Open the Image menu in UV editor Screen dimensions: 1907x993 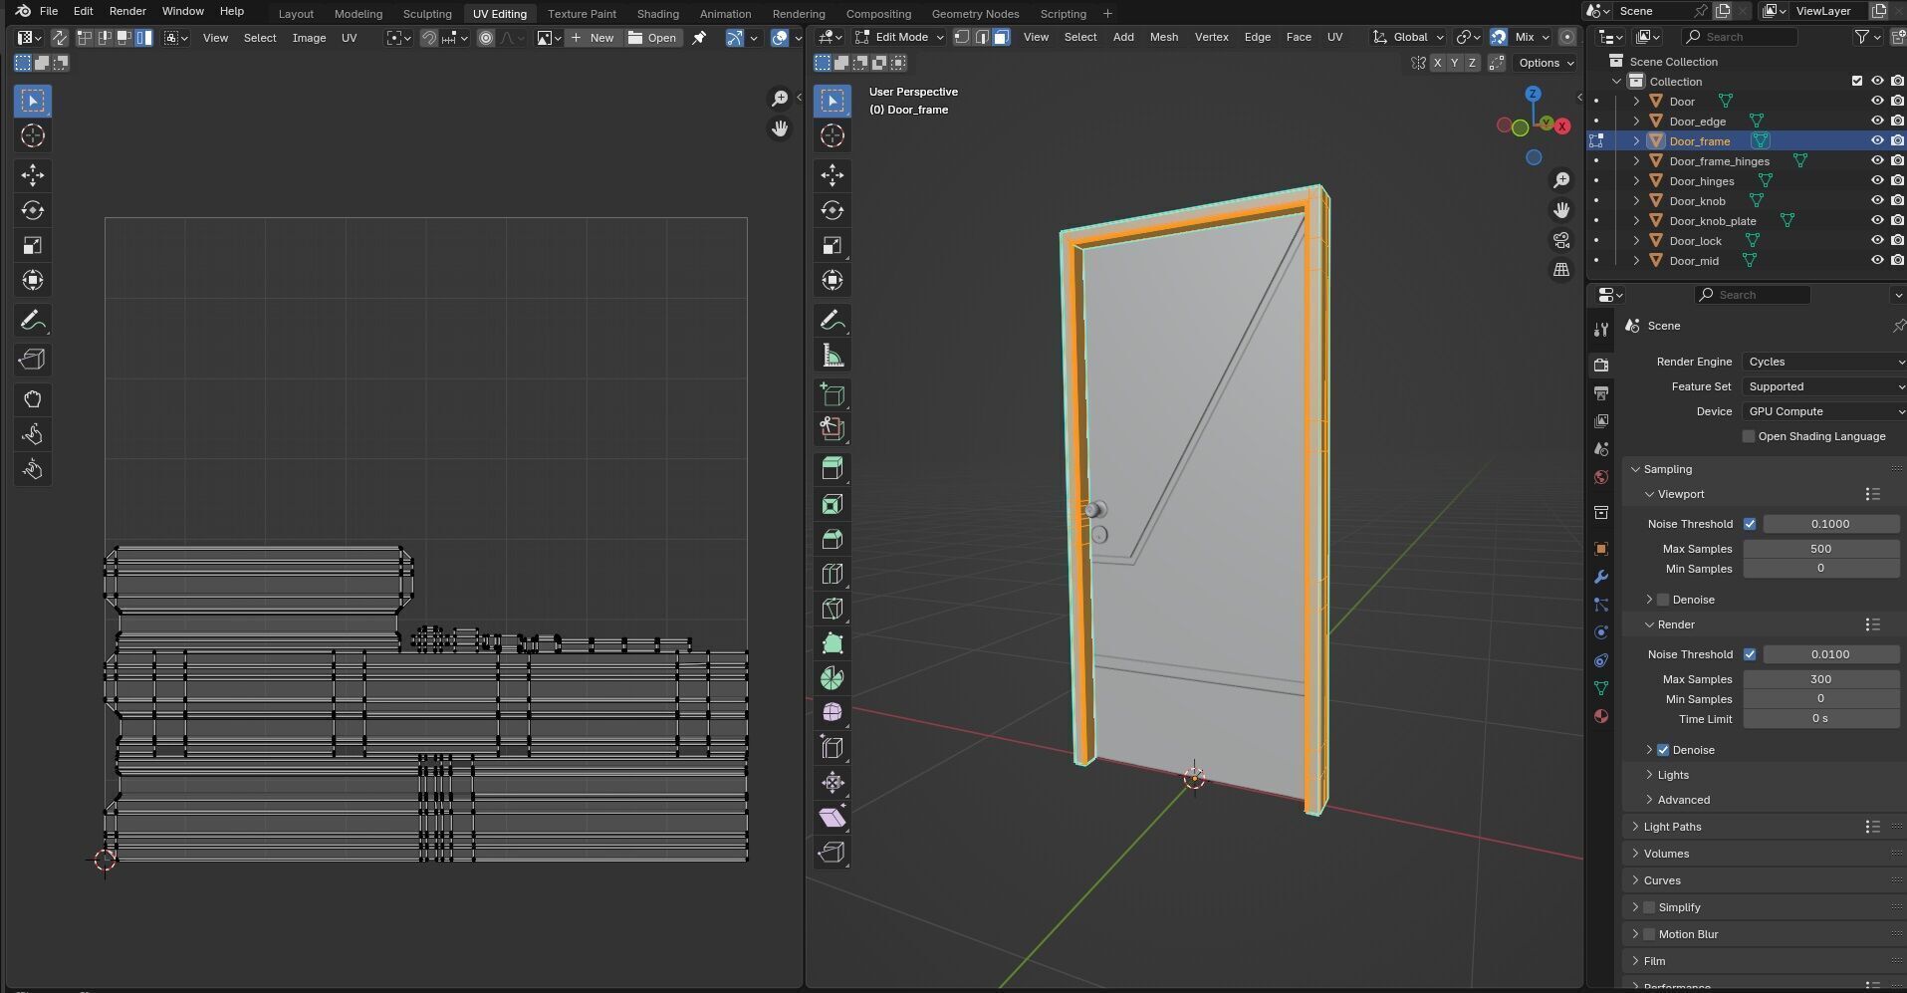pos(309,38)
